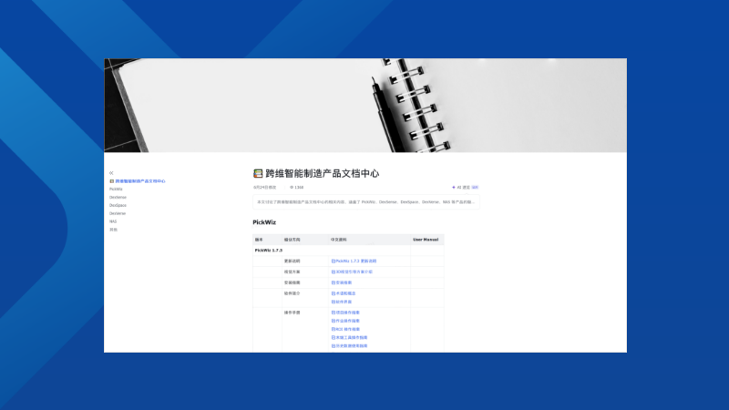Open the PickWiz 1.7.3 更新说明 link
The image size is (729, 410).
coord(354,261)
